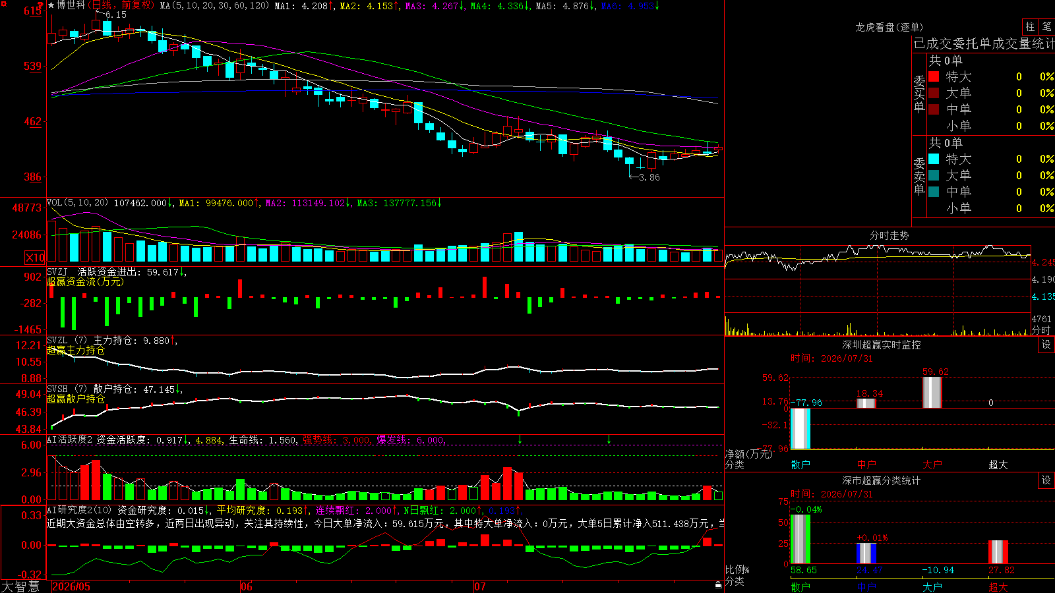Image resolution: width=1055 pixels, height=593 pixels.
Task: Click the green MA4: 4.336 value
Action: (x=500, y=6)
